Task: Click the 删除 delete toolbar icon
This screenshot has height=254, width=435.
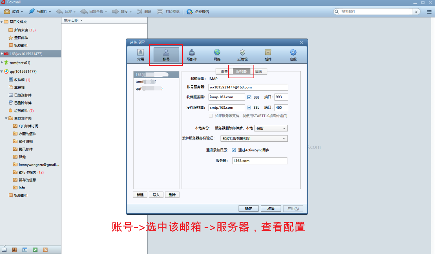Action: (140, 12)
